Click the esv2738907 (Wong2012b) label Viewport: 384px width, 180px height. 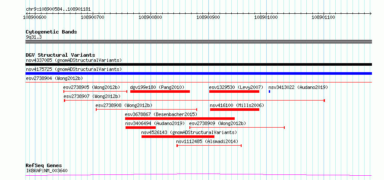coord(91,96)
